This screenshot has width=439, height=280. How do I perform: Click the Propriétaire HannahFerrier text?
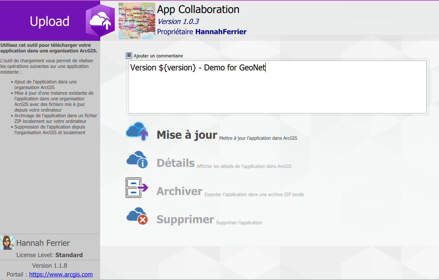point(202,32)
